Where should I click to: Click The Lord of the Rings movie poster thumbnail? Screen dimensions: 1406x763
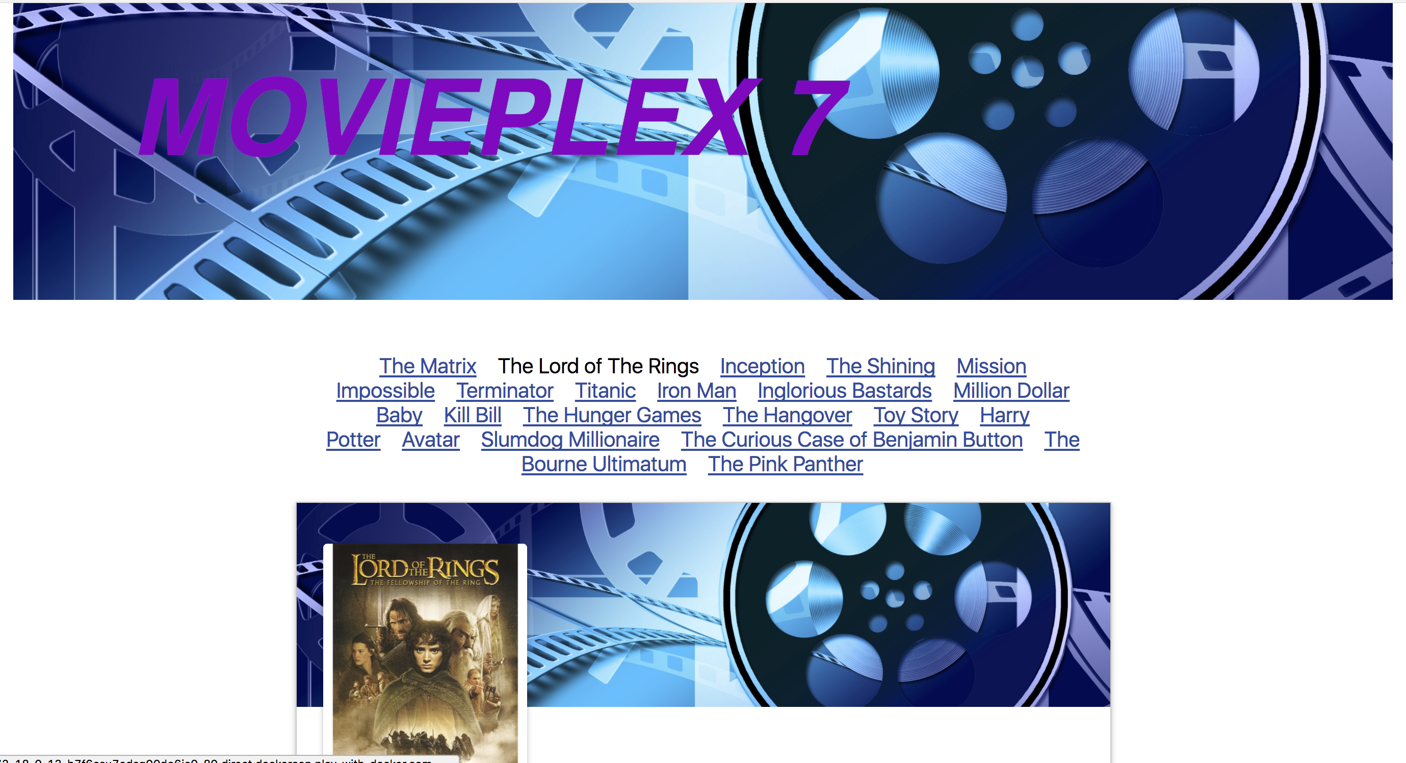coord(425,648)
